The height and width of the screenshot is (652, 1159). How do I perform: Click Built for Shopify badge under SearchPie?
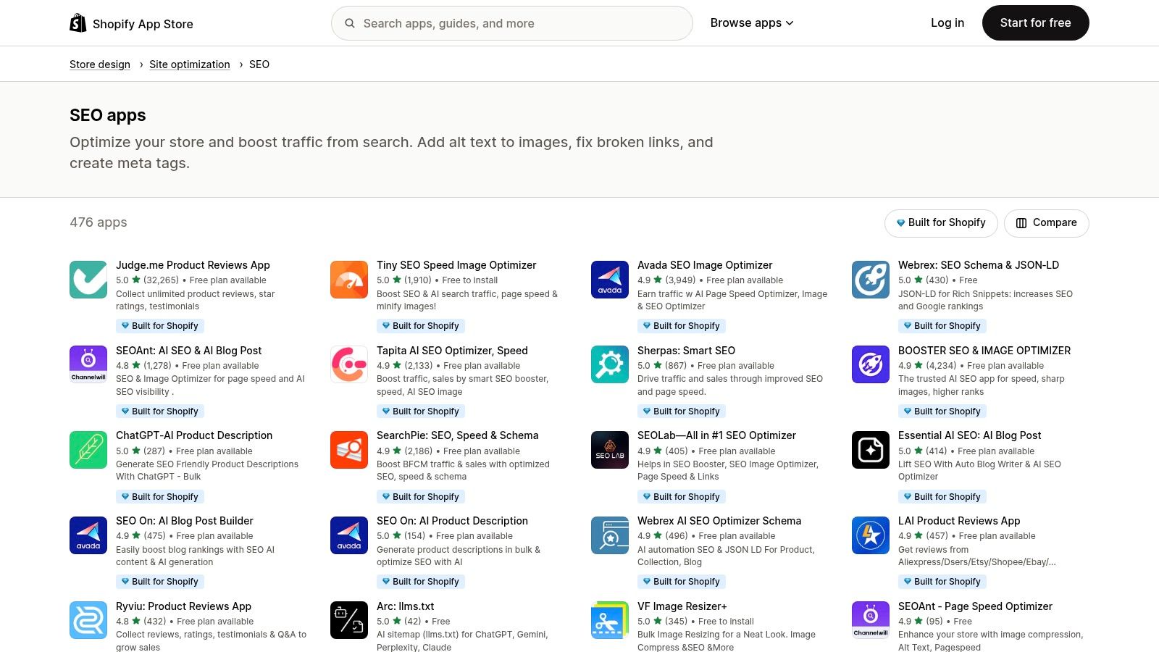tap(421, 497)
